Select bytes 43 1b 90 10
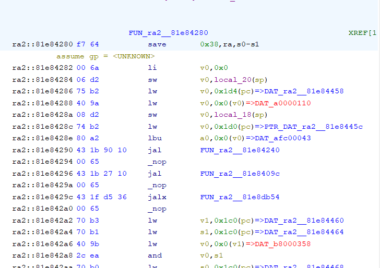 102,150
